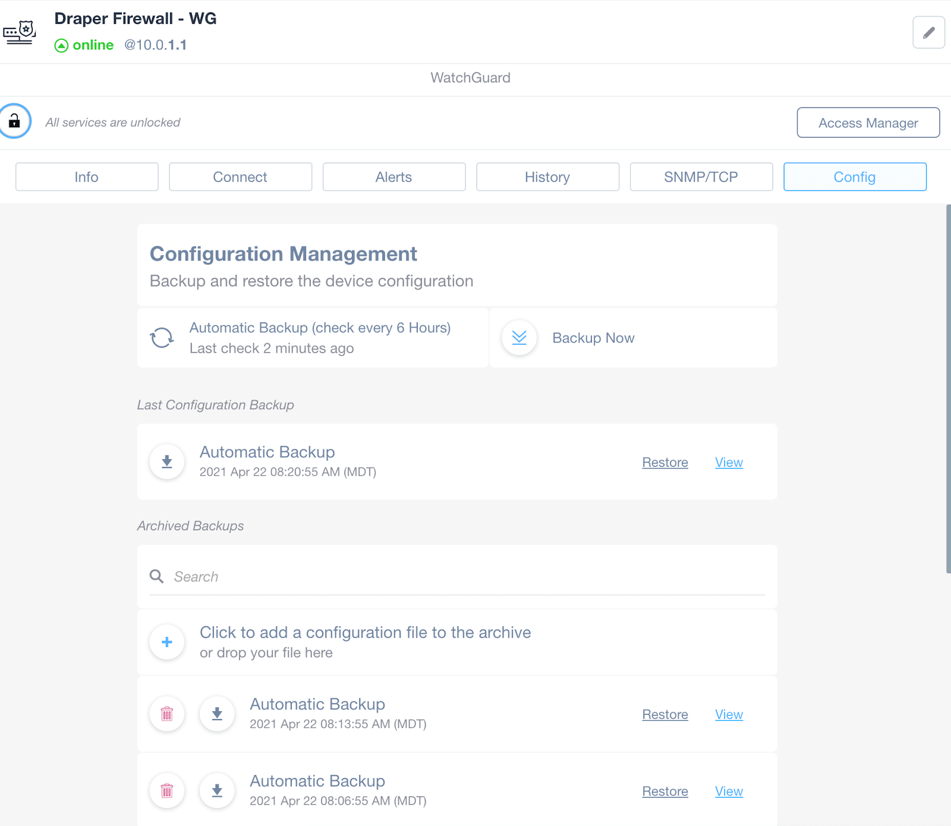951x826 pixels.
Task: Click the 'Configuration Management' heading
Action: 284,254
